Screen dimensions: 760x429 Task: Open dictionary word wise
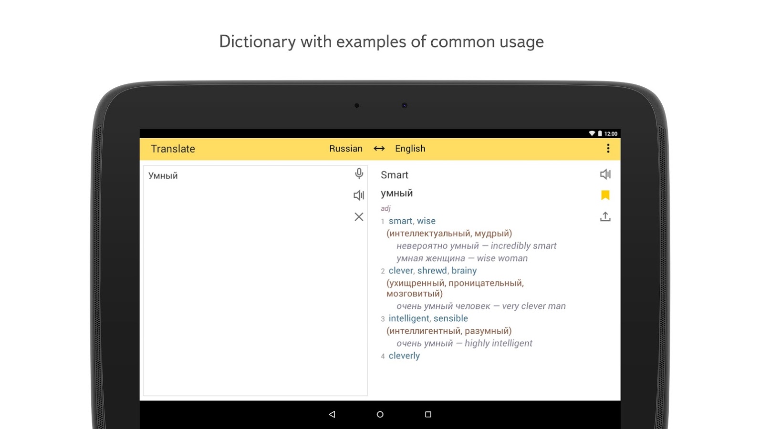(x=426, y=221)
